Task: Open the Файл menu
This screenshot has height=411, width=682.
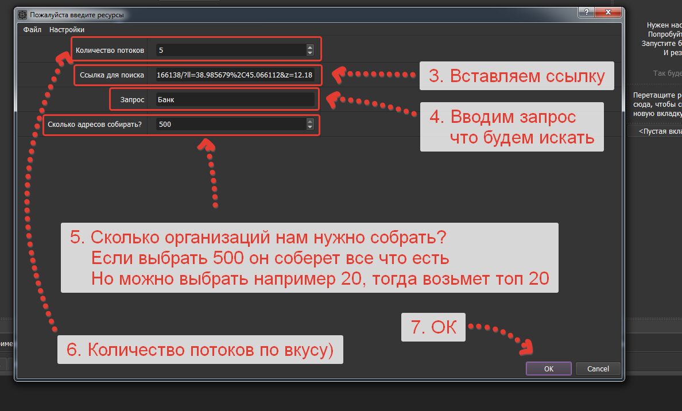Action: 32,30
